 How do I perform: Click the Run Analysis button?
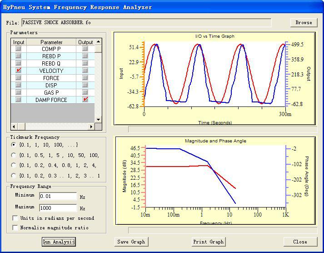59,242
